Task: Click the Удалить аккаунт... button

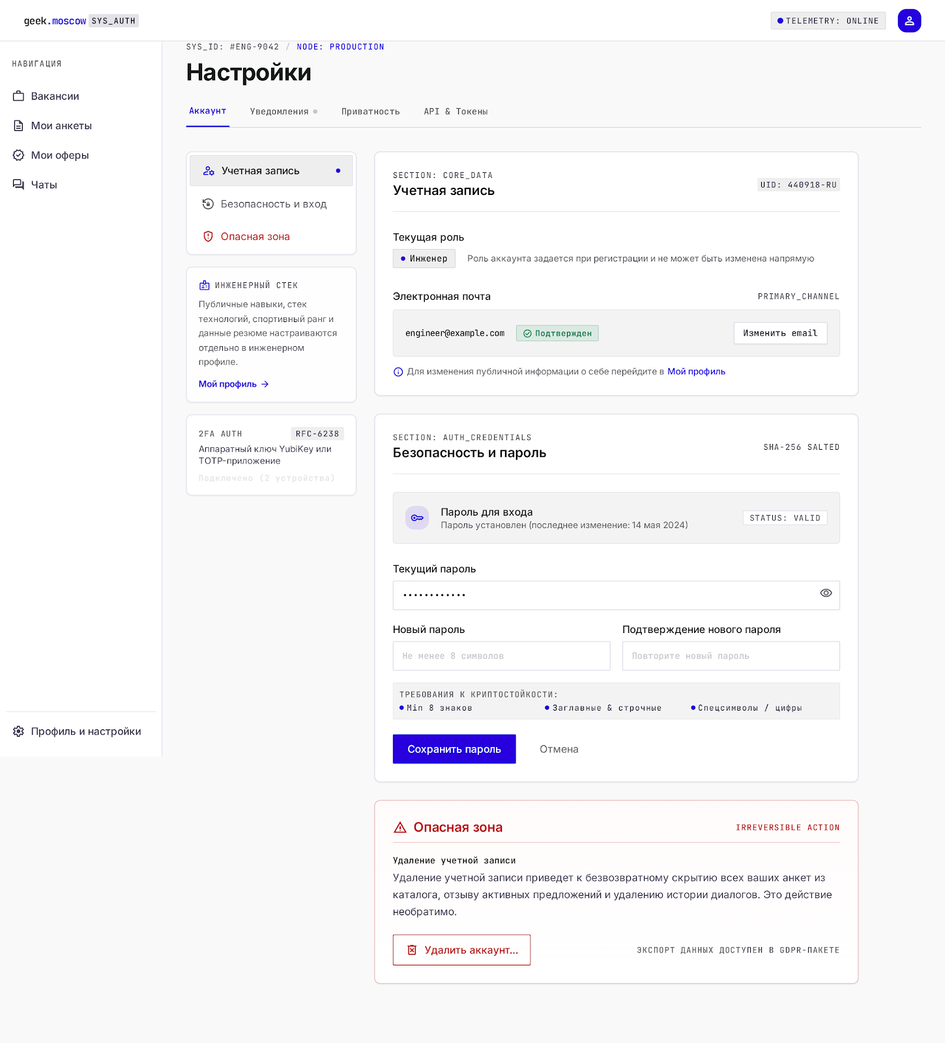Action: pos(461,950)
